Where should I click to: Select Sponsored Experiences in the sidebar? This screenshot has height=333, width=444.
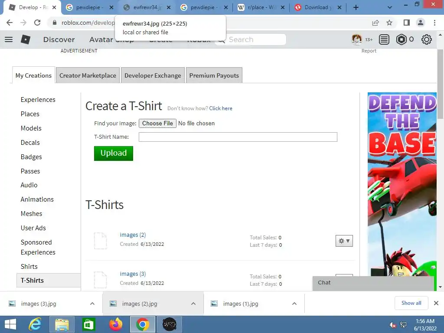click(38, 247)
